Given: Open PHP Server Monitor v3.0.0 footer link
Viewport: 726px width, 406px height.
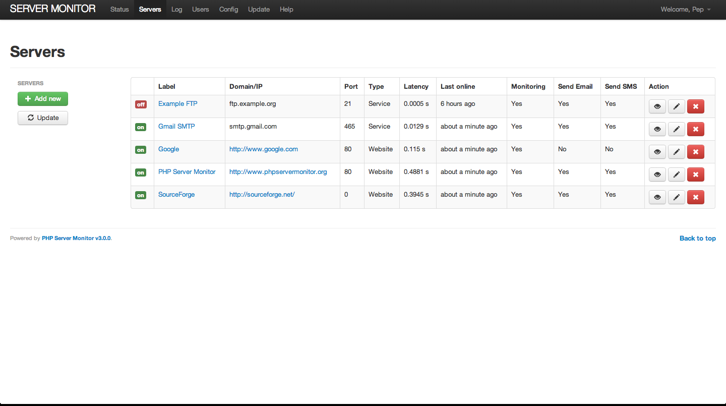Looking at the screenshot, I should tap(76, 238).
